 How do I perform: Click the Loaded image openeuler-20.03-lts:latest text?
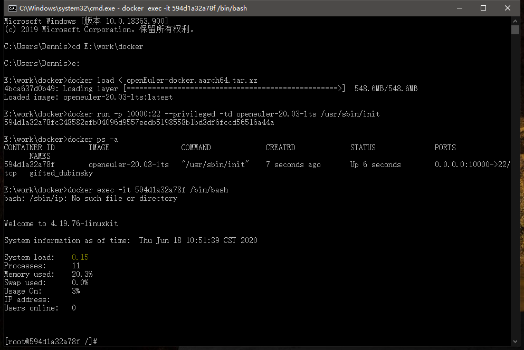[x=88, y=97]
